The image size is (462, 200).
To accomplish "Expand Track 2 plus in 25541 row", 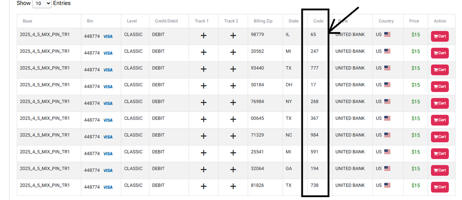I will [233, 153].
